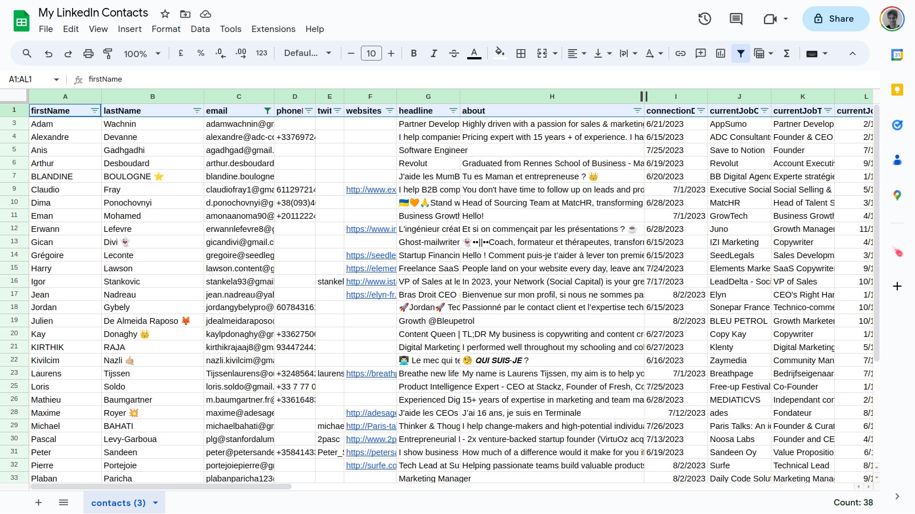915x514 pixels.
Task: Open the horizontal align dropdown
Action: [576, 53]
